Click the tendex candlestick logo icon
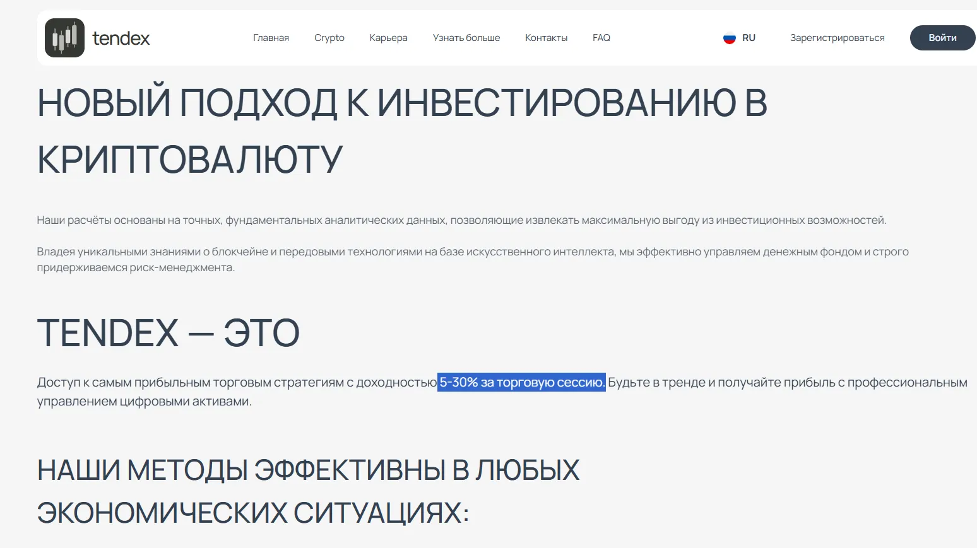 point(64,38)
